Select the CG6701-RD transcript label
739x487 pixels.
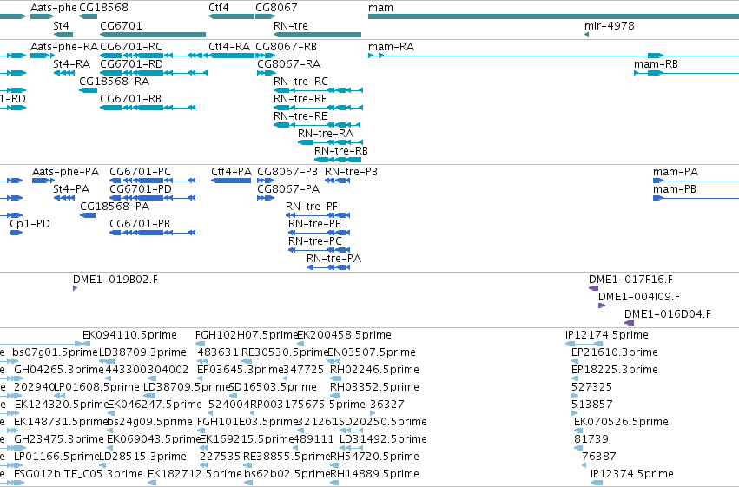pos(131,64)
